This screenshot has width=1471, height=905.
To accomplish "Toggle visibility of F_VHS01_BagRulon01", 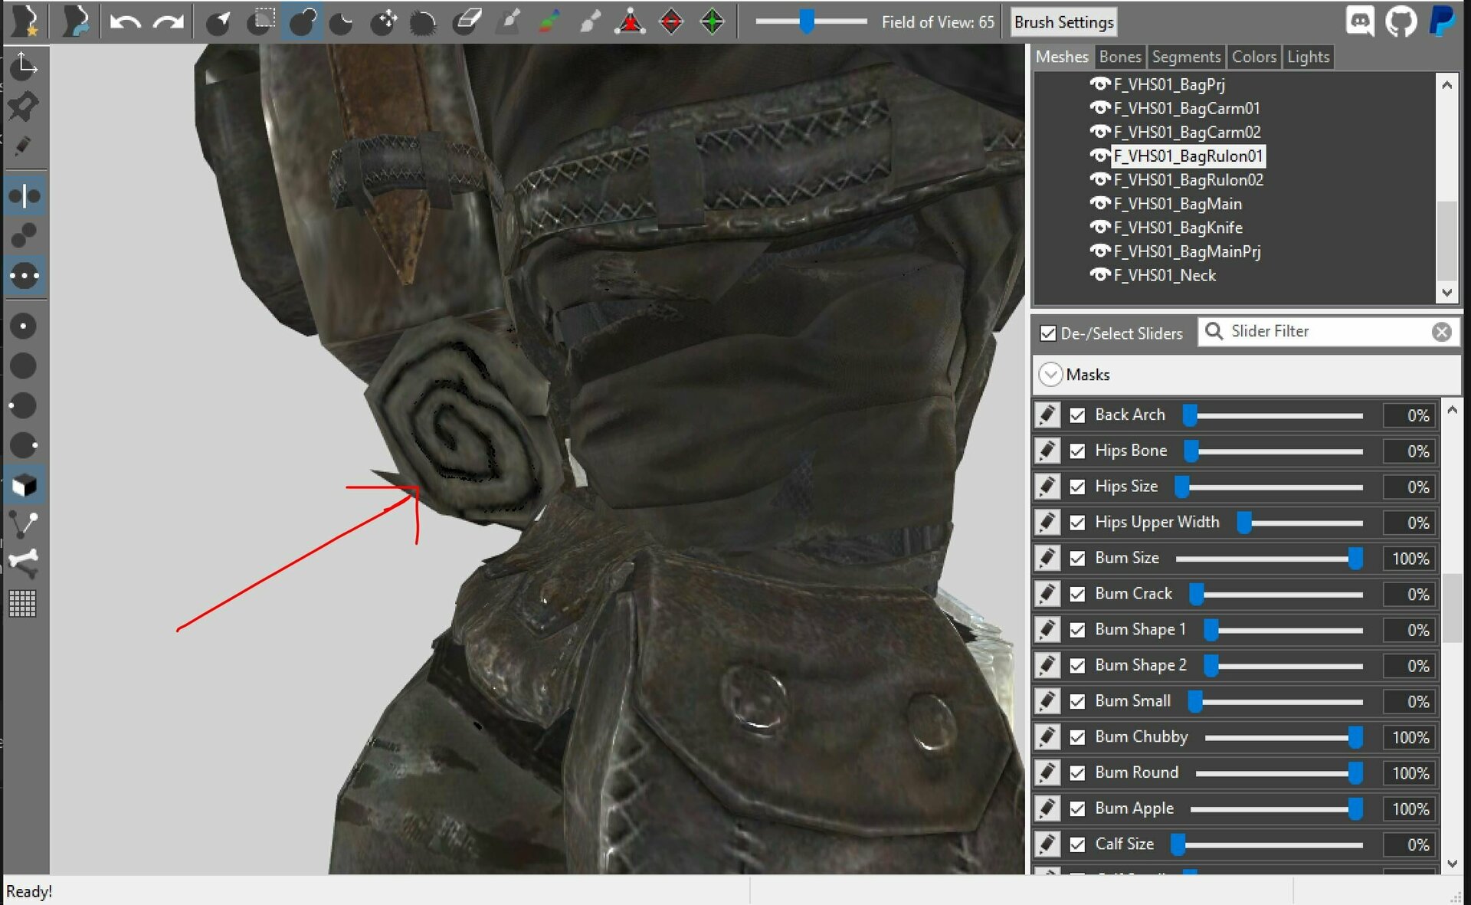I will pyautogui.click(x=1100, y=156).
